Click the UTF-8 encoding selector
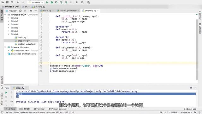Viewport: 202px width, 114px height. [x=175, y=112]
